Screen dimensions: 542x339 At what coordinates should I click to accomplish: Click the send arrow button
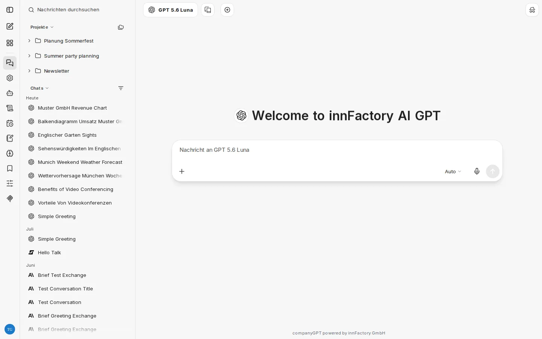(493, 171)
